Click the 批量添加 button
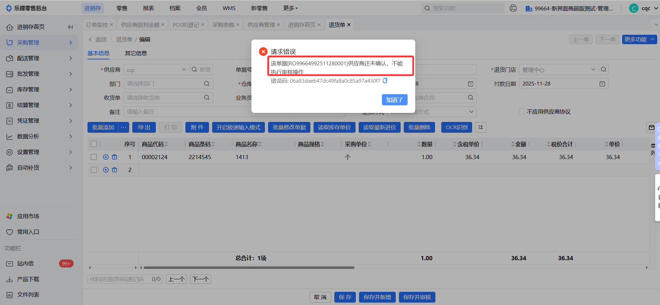This screenshot has height=305, width=660. [103, 127]
